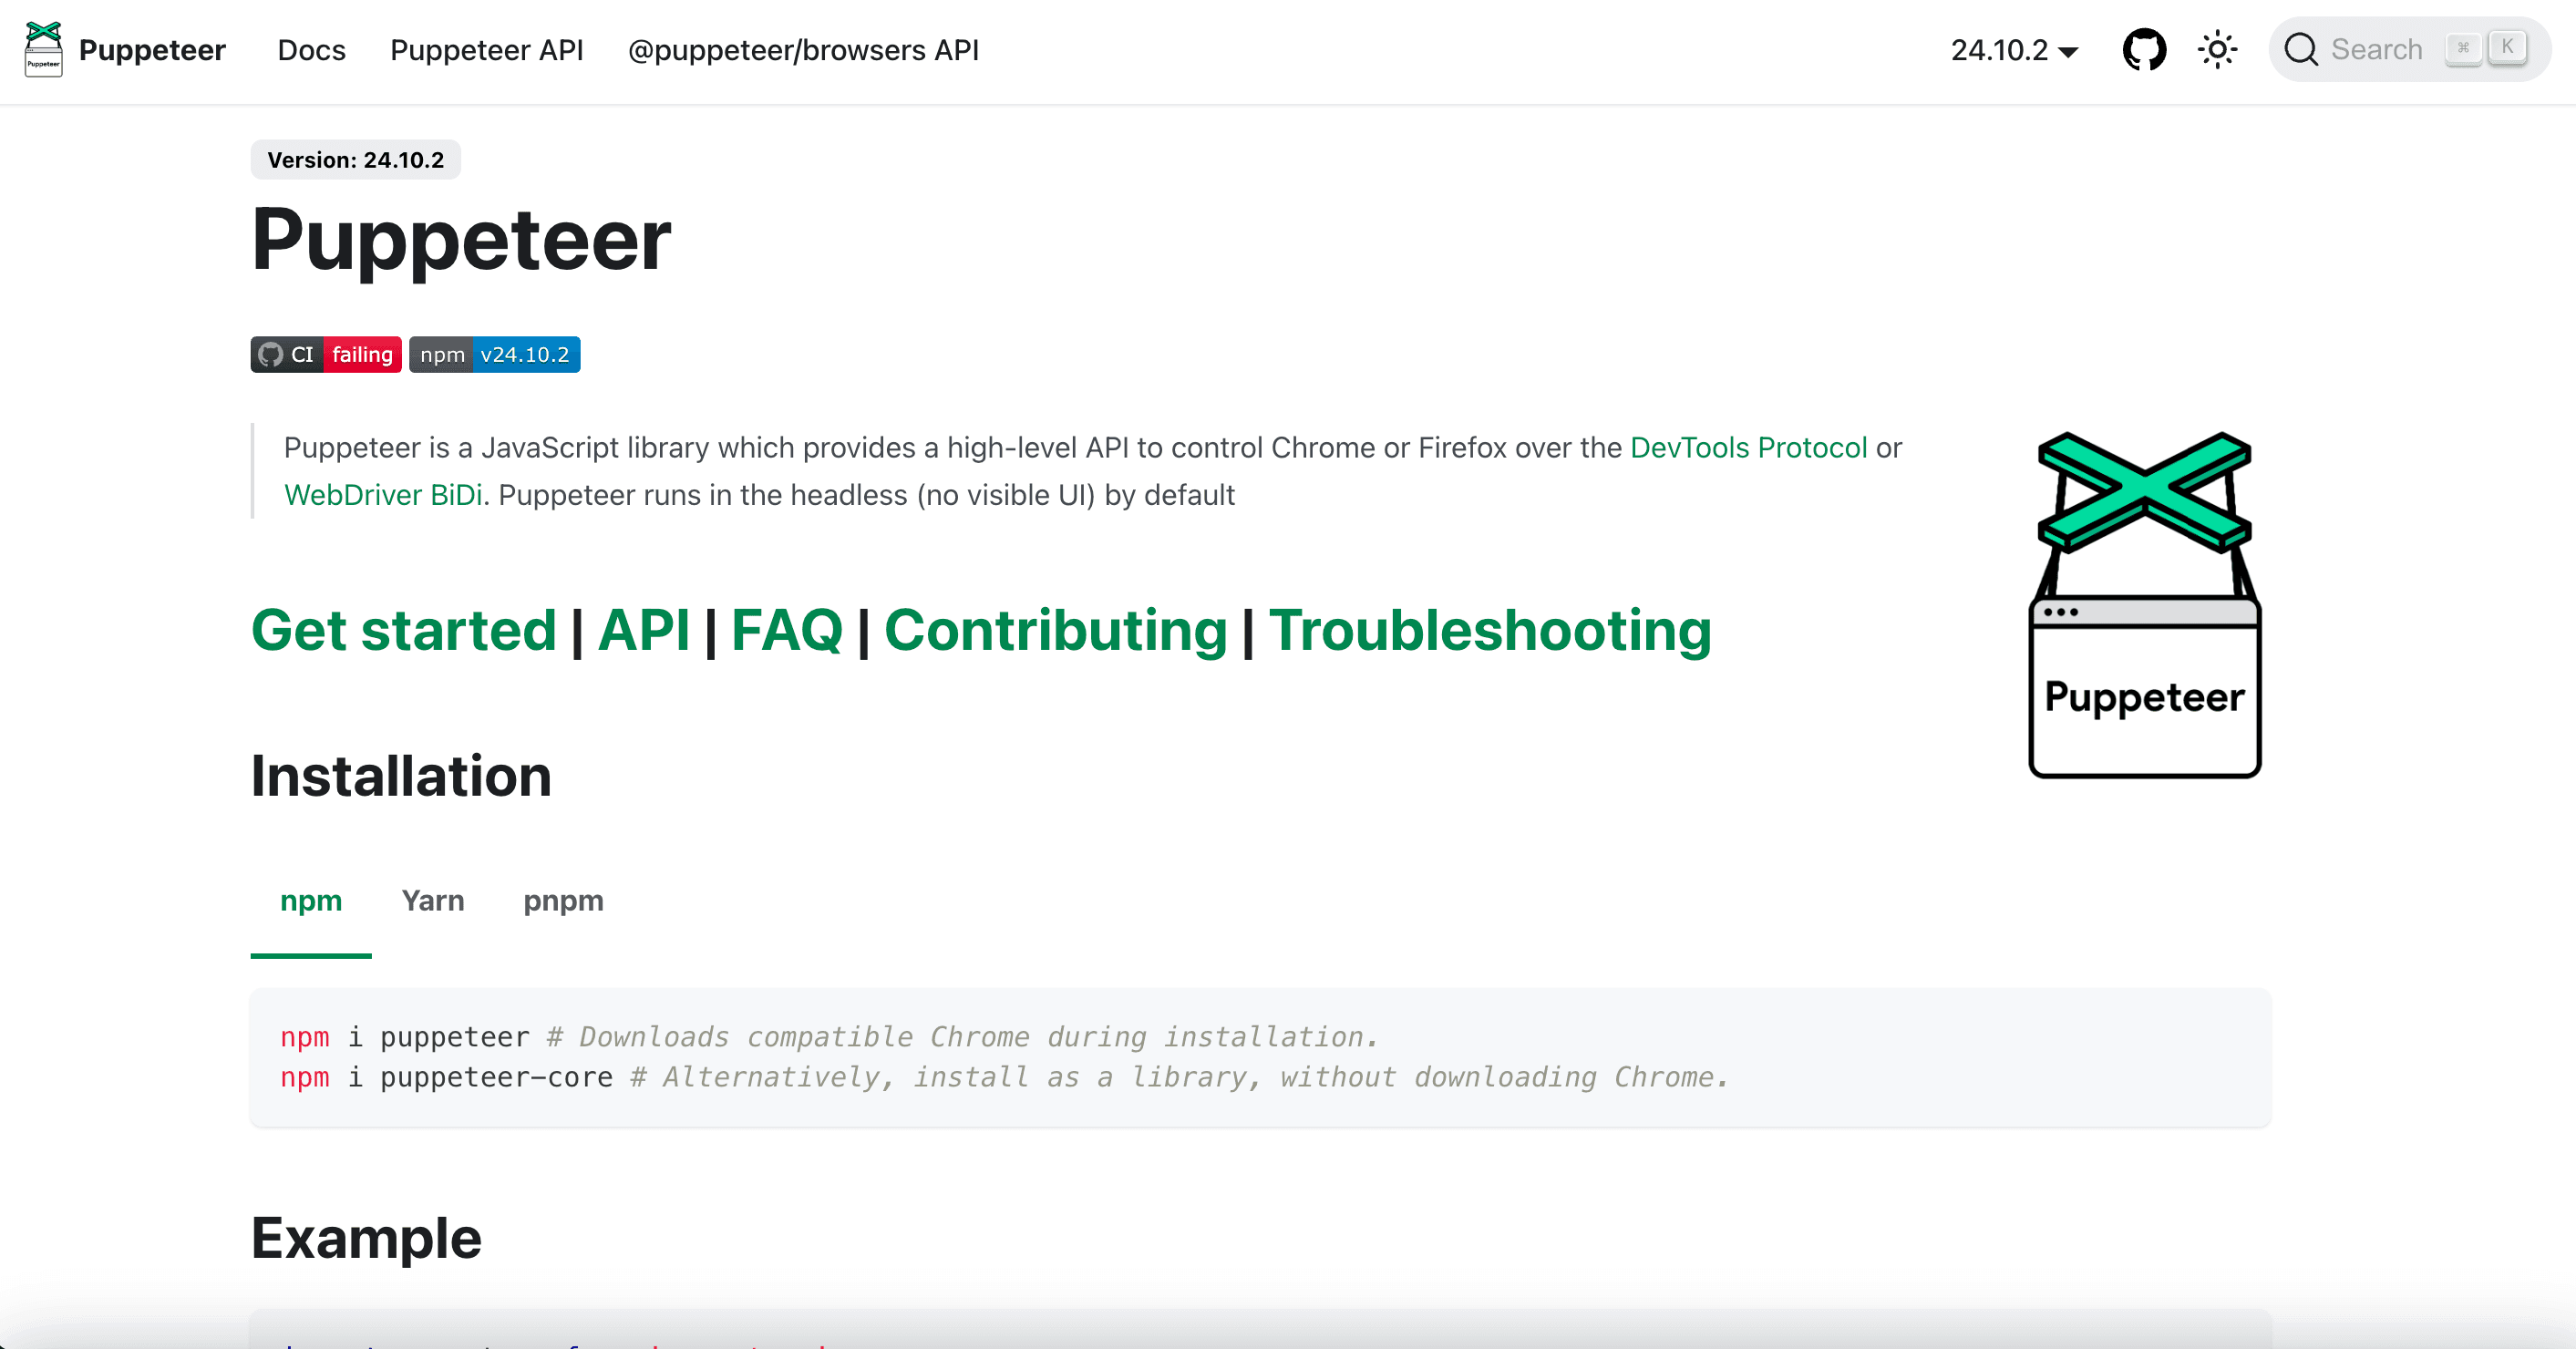Open the API heading link
The image size is (2576, 1349).
(643, 630)
